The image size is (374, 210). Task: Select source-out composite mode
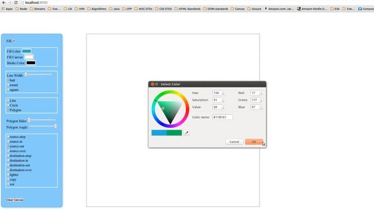click(x=8, y=146)
